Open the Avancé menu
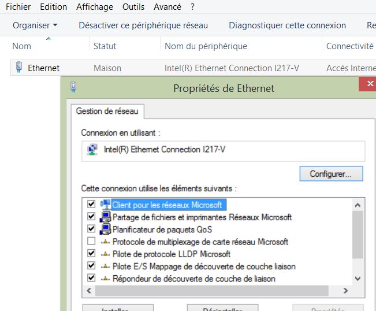The image size is (376, 311). pyautogui.click(x=167, y=7)
